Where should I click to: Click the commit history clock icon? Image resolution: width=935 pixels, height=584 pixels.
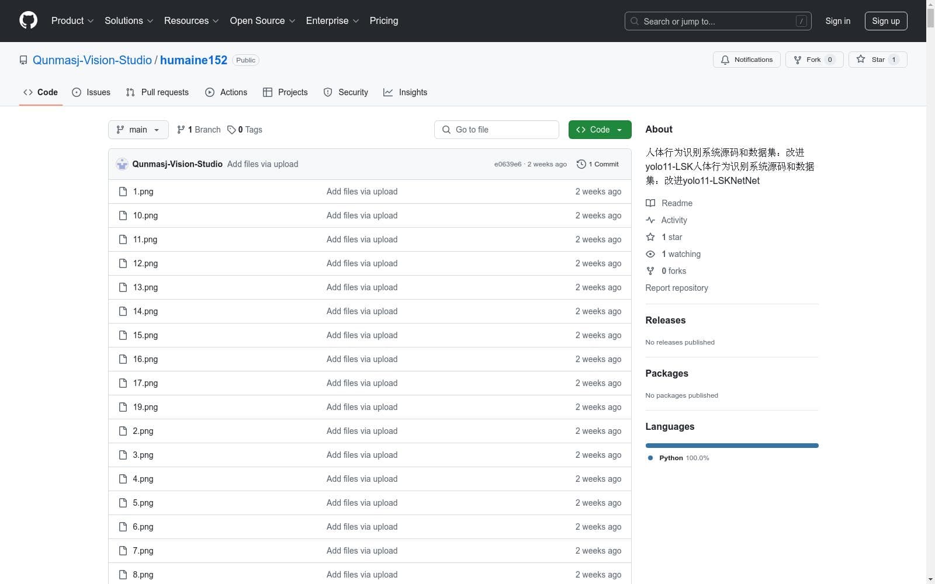(581, 164)
